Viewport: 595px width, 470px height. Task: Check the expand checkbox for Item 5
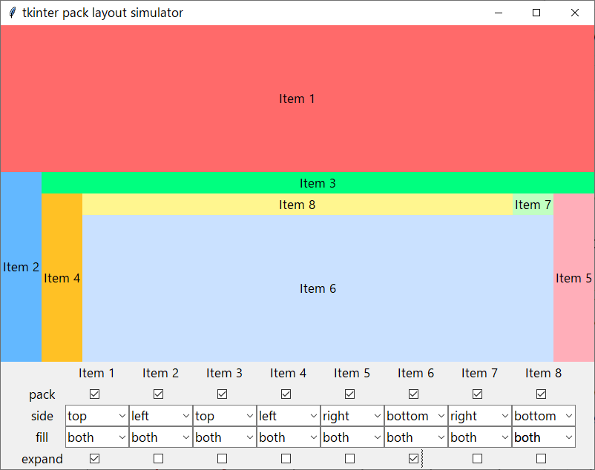349,459
